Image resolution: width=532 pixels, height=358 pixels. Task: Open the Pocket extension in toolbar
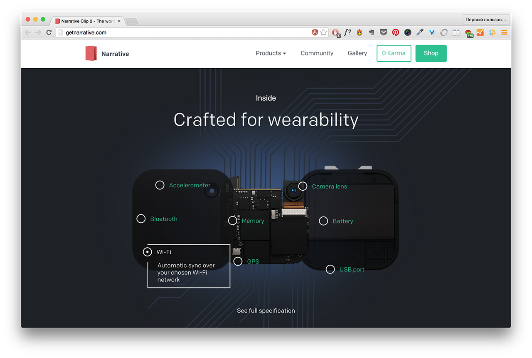(384, 32)
